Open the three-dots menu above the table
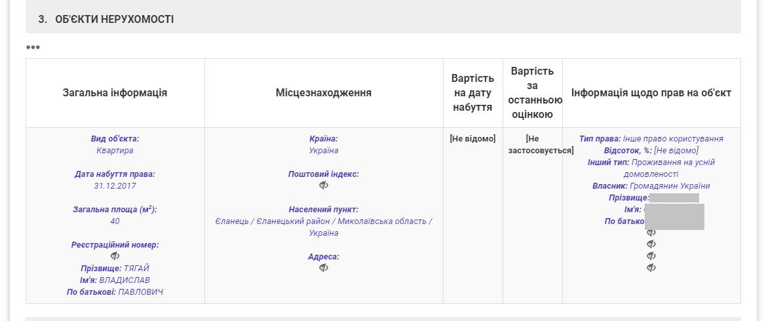 click(33, 47)
